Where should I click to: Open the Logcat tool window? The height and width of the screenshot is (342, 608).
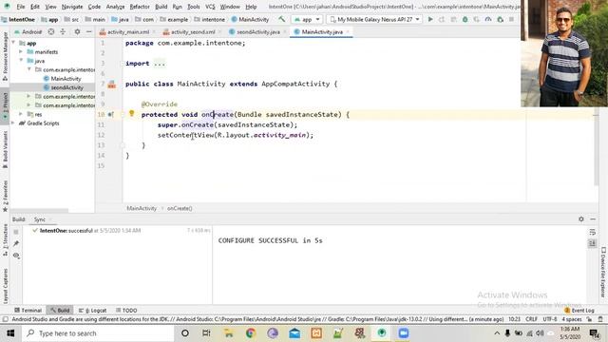[x=92, y=311]
